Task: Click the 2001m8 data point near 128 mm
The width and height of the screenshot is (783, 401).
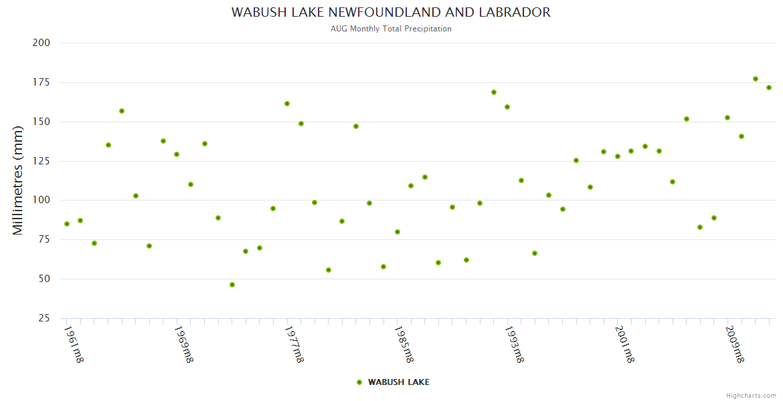Action: pyautogui.click(x=618, y=156)
